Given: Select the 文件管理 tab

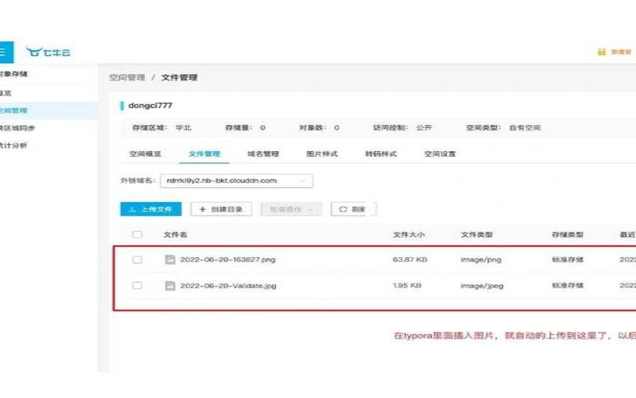Looking at the screenshot, I should tap(204, 154).
